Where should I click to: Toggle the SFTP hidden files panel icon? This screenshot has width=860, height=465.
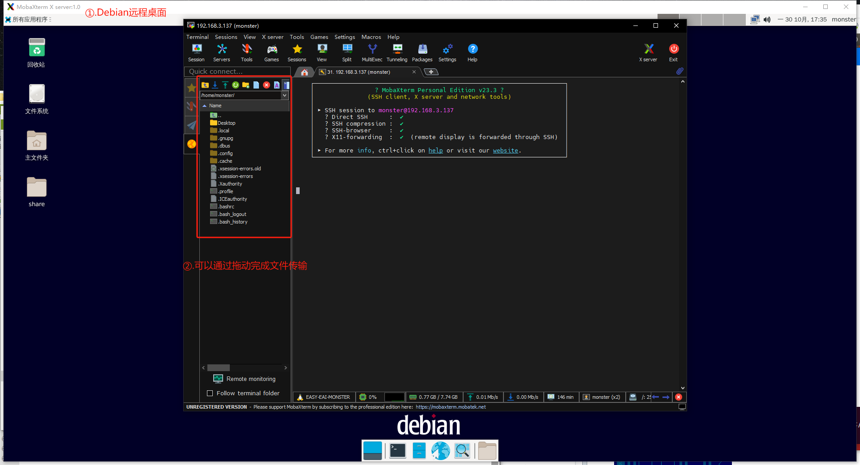(x=286, y=85)
